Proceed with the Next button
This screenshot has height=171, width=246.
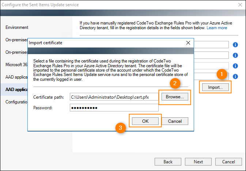pyautogui.click(x=198, y=162)
